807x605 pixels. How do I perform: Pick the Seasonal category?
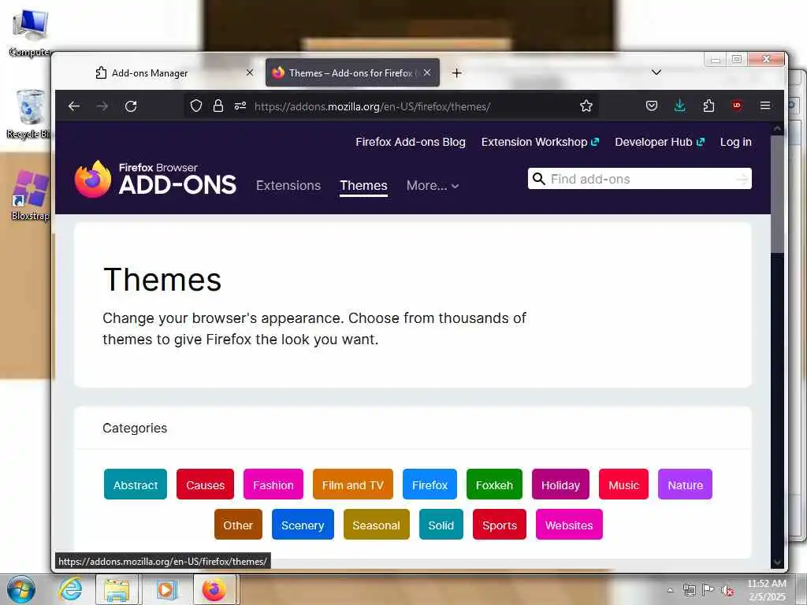tap(376, 525)
